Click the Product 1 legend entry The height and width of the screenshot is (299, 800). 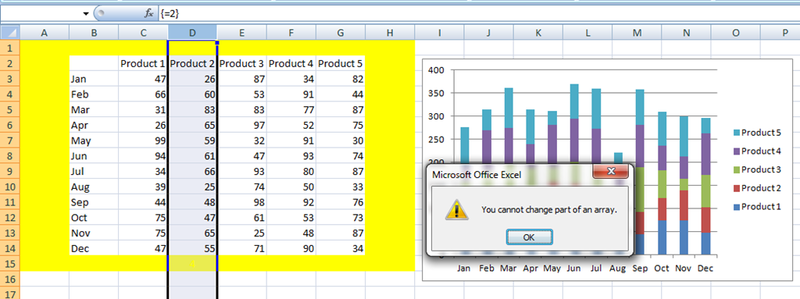pyautogui.click(x=756, y=207)
